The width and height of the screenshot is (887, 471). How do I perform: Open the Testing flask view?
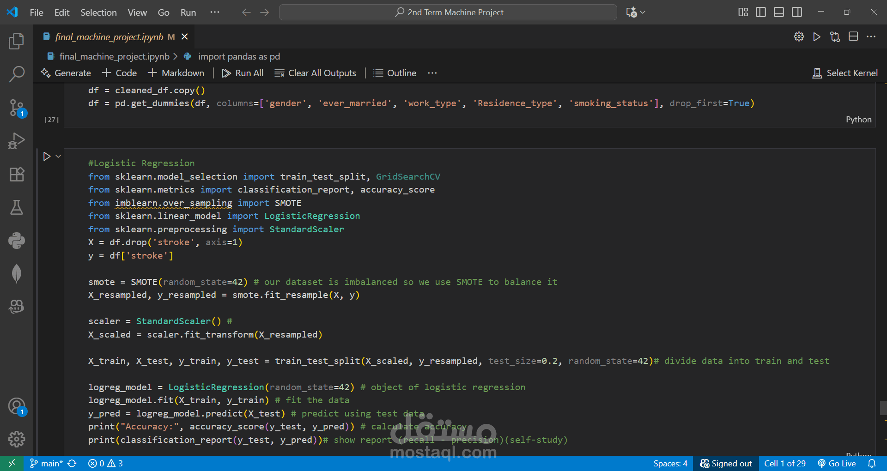tap(17, 207)
